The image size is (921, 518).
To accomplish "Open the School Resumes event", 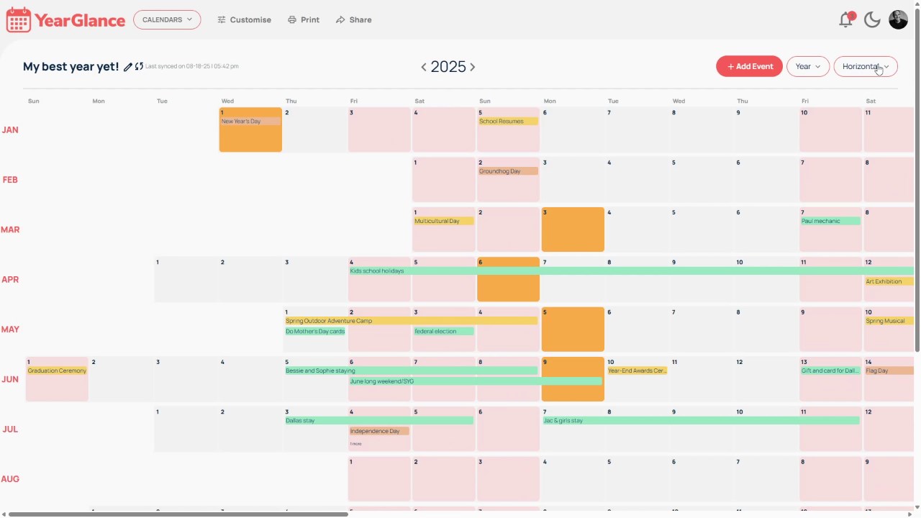I will 507,121.
